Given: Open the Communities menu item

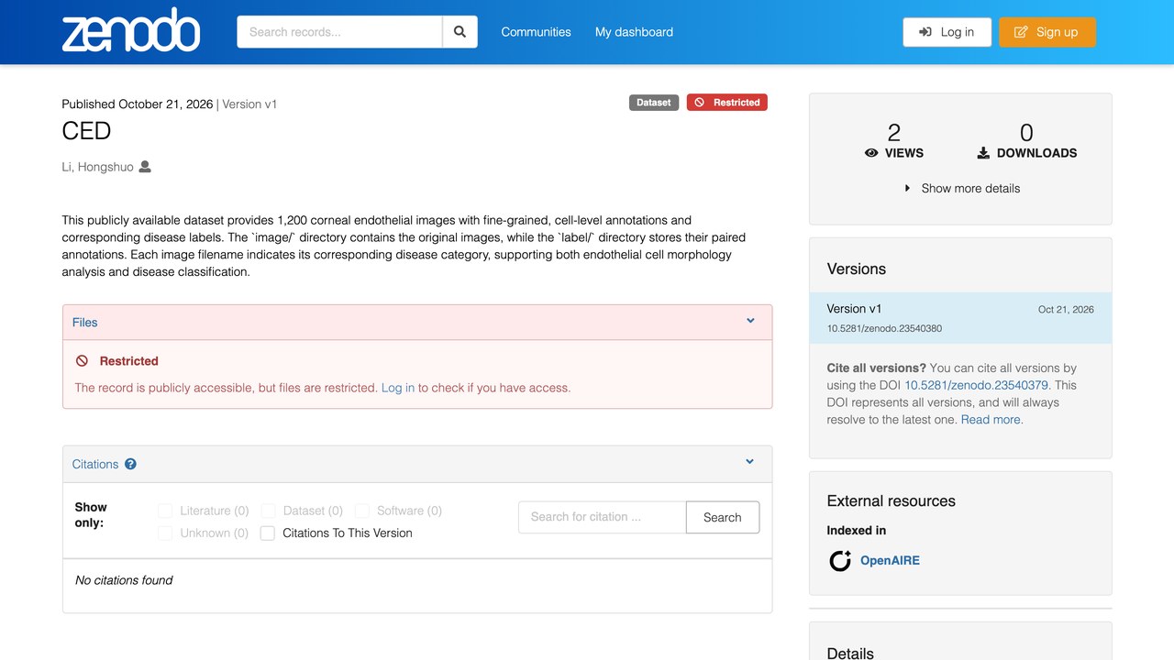Looking at the screenshot, I should [x=536, y=32].
